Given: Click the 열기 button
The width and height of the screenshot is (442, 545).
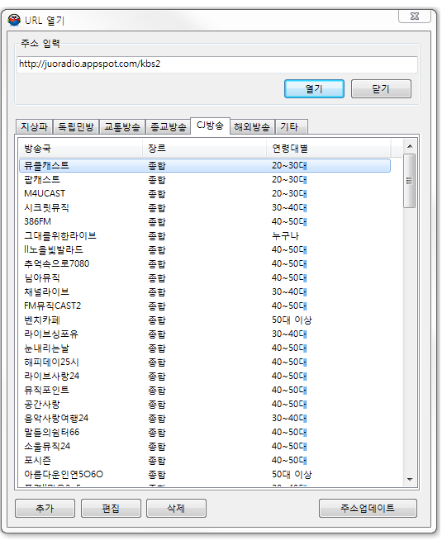Looking at the screenshot, I should coord(314,89).
